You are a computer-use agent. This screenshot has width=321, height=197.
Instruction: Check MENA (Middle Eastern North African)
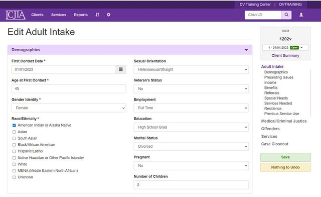point(14,171)
